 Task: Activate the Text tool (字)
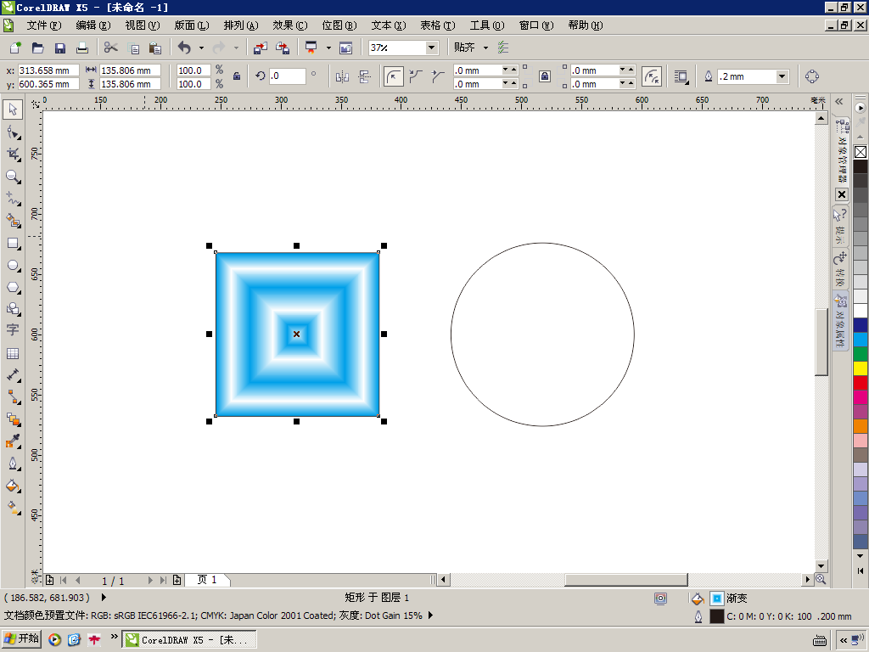point(13,330)
